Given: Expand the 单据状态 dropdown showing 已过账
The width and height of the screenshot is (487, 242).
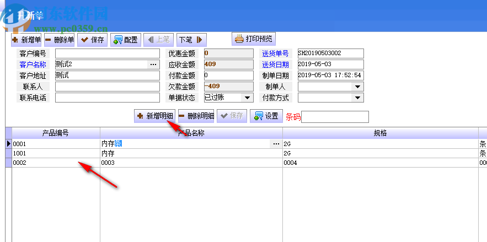Looking at the screenshot, I should pos(247,98).
